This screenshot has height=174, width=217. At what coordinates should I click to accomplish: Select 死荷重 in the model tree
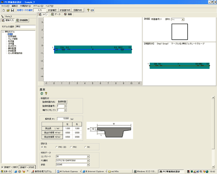11,41
